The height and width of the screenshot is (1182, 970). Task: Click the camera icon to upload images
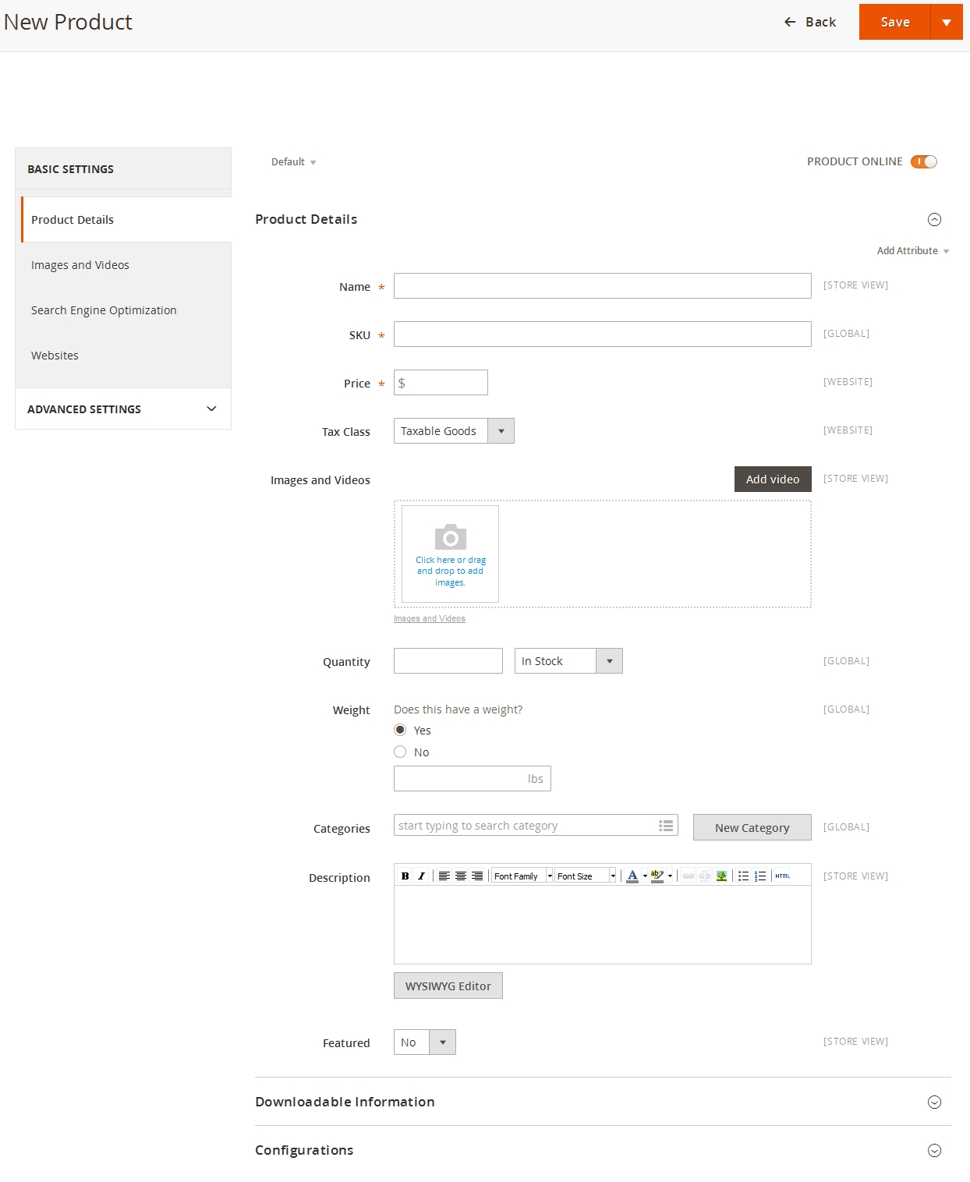450,537
